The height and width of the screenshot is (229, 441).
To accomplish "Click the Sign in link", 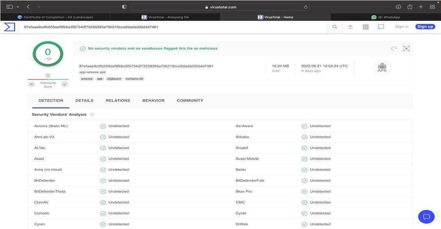I will pos(402,26).
